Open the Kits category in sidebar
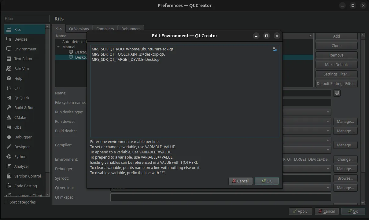Screen dimensions: 369x220 point(25,29)
